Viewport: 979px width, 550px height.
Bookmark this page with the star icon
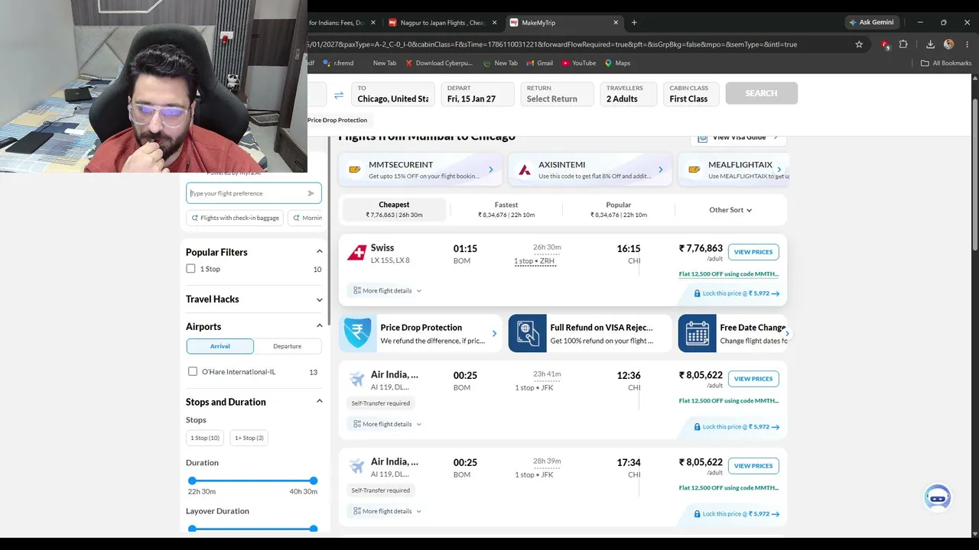coord(859,44)
